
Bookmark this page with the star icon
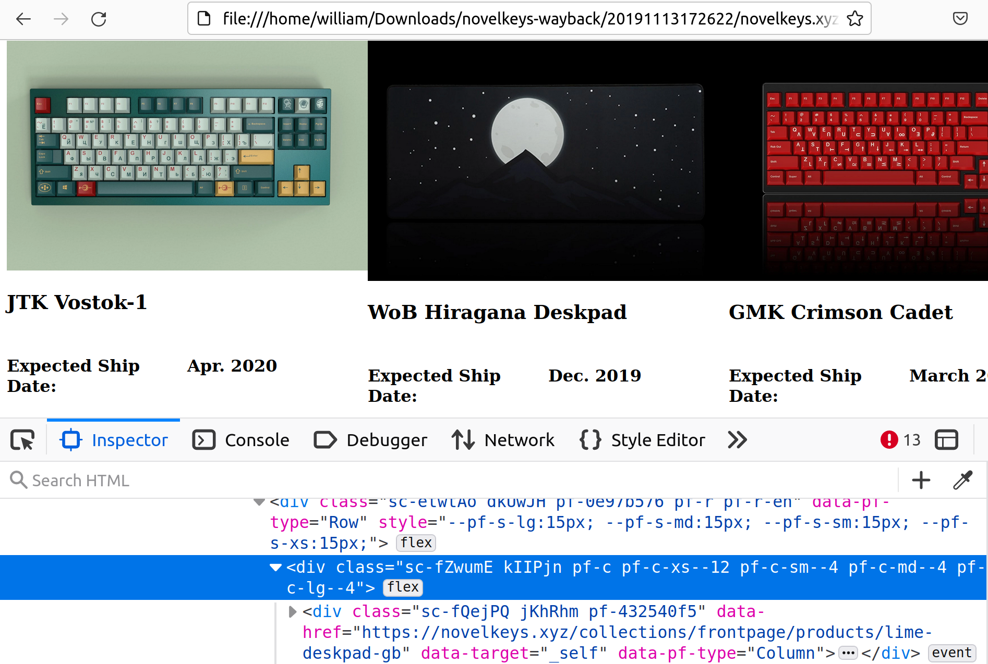click(x=854, y=18)
